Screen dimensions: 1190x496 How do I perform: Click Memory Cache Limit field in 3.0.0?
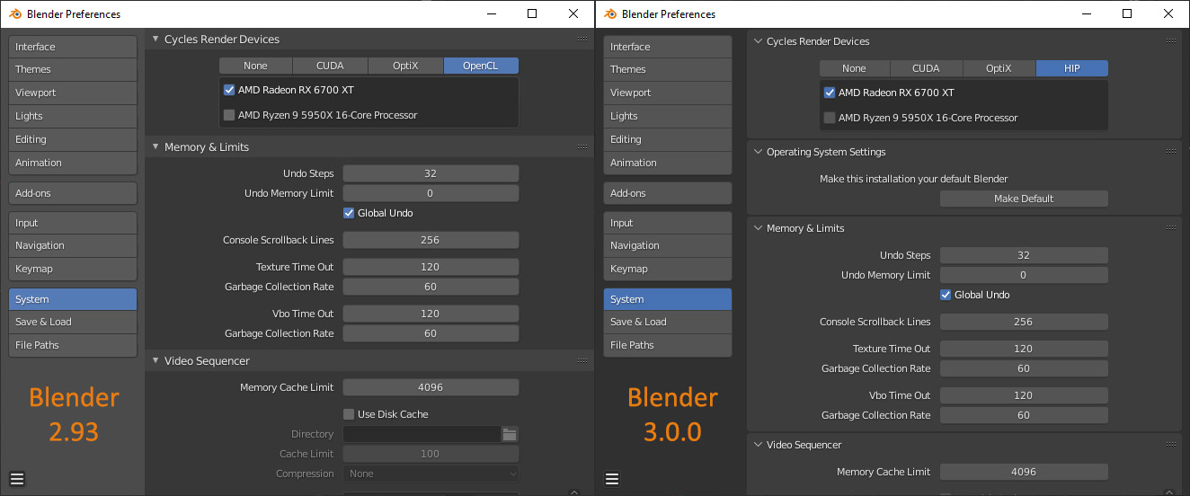1024,472
